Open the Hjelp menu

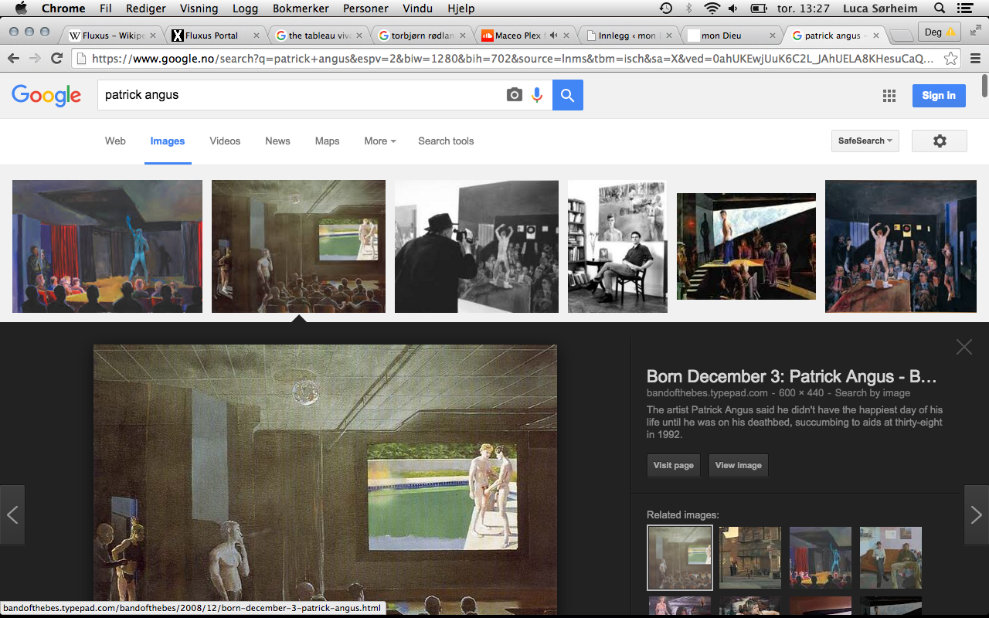(x=461, y=8)
